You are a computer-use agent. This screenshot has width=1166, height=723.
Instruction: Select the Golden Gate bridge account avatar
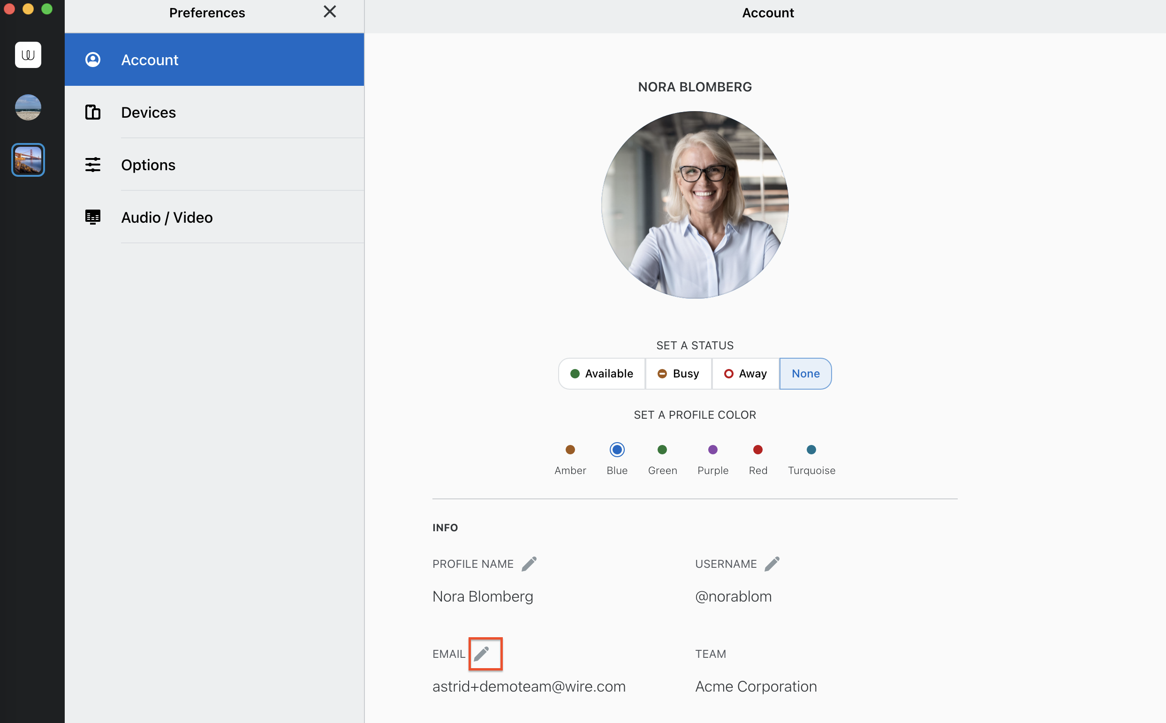[28, 160]
